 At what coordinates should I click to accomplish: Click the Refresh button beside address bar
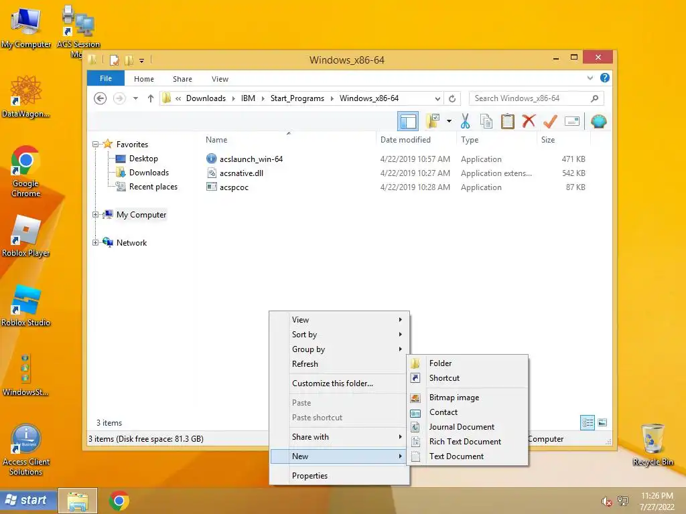[452, 98]
